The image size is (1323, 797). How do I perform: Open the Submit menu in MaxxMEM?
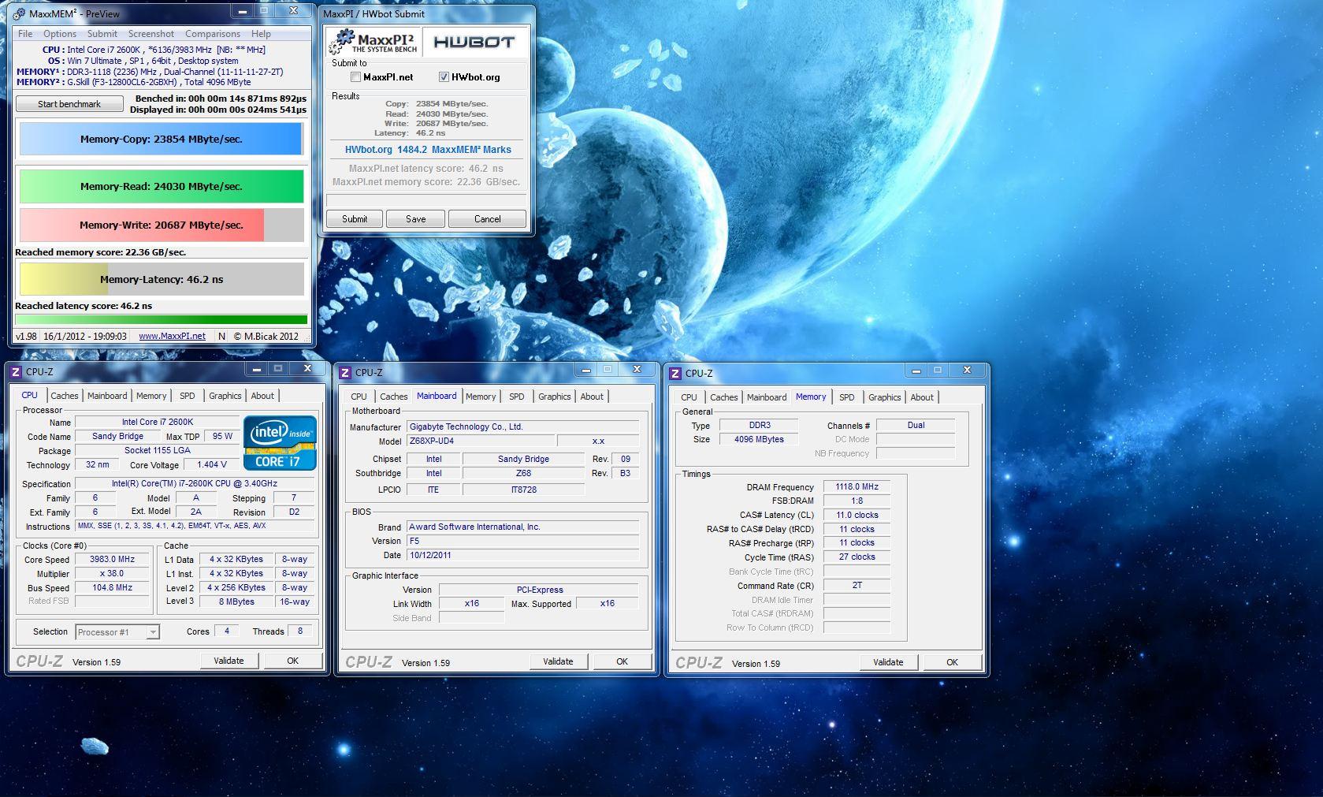(102, 34)
